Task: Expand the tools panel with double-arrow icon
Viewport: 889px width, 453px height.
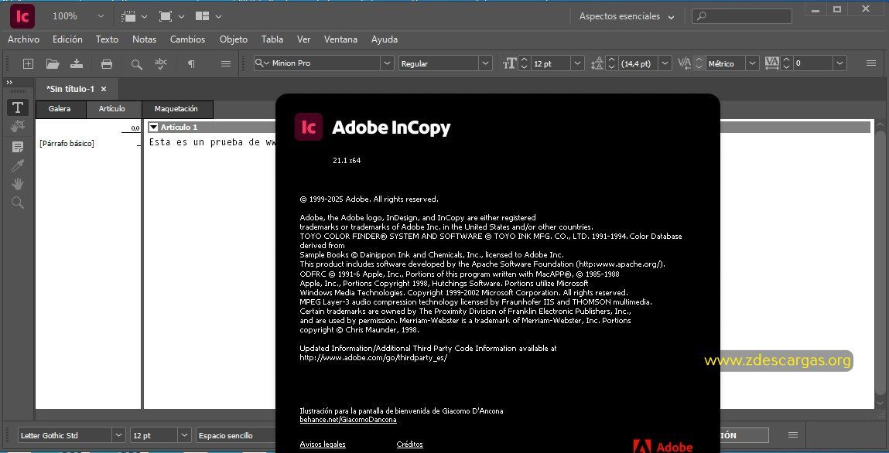Action: pyautogui.click(x=9, y=83)
